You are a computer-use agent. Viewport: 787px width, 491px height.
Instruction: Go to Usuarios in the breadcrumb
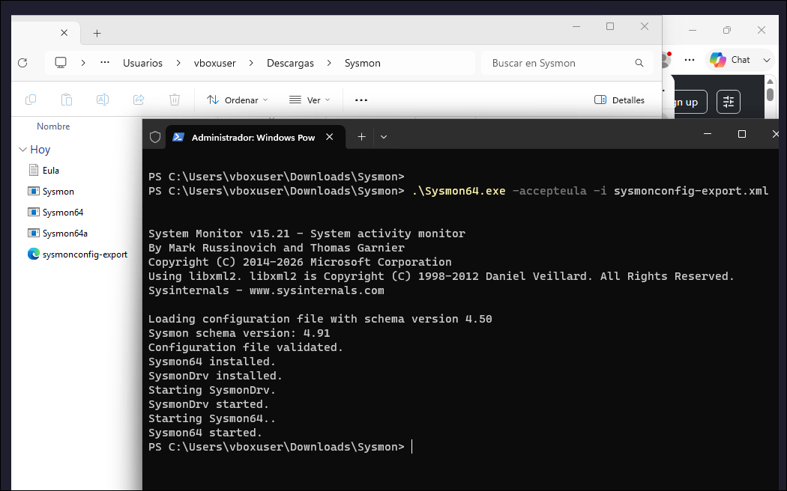coord(142,63)
